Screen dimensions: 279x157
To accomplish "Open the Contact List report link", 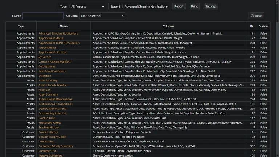I will [46, 141].
